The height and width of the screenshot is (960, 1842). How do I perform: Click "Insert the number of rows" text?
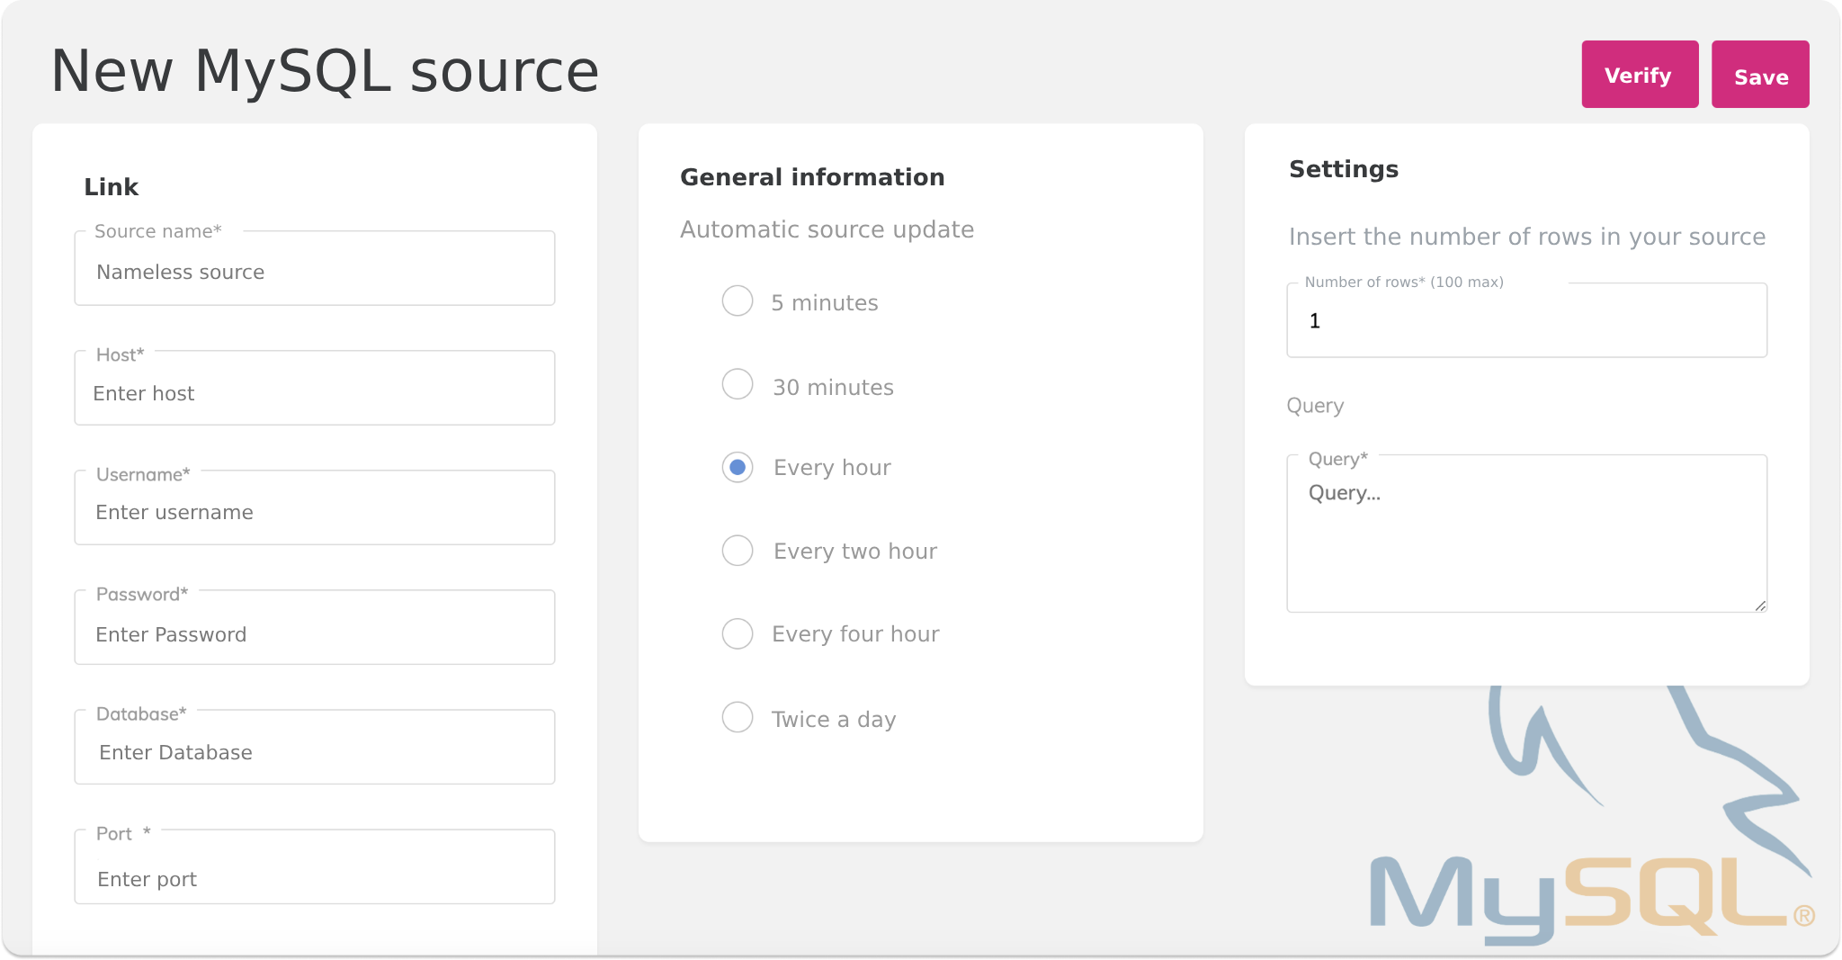pyautogui.click(x=1527, y=238)
